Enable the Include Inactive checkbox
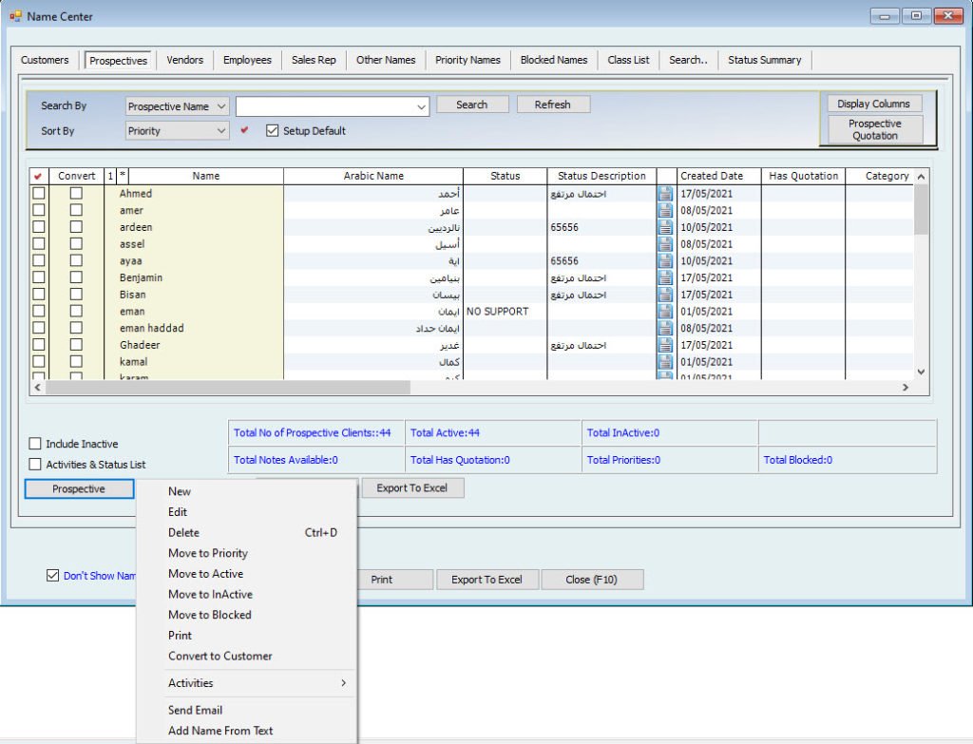 tap(35, 444)
